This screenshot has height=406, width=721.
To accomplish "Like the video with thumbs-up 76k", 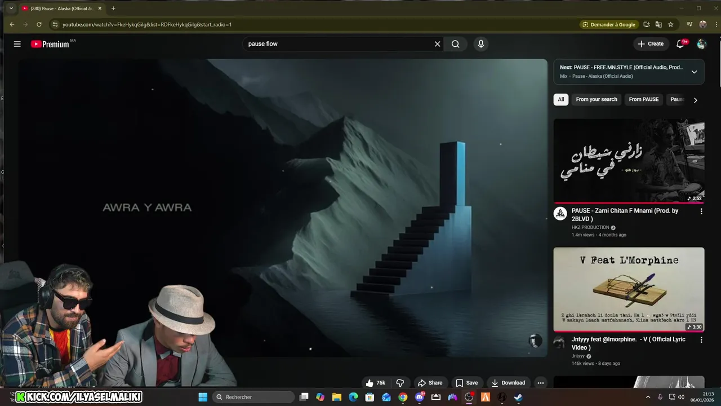I will point(376,383).
